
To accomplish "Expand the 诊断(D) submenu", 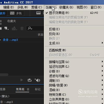I will pos(74,71).
